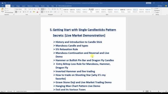Send feedback via smiley face icon
168x94 pixels.
click(166, 6)
